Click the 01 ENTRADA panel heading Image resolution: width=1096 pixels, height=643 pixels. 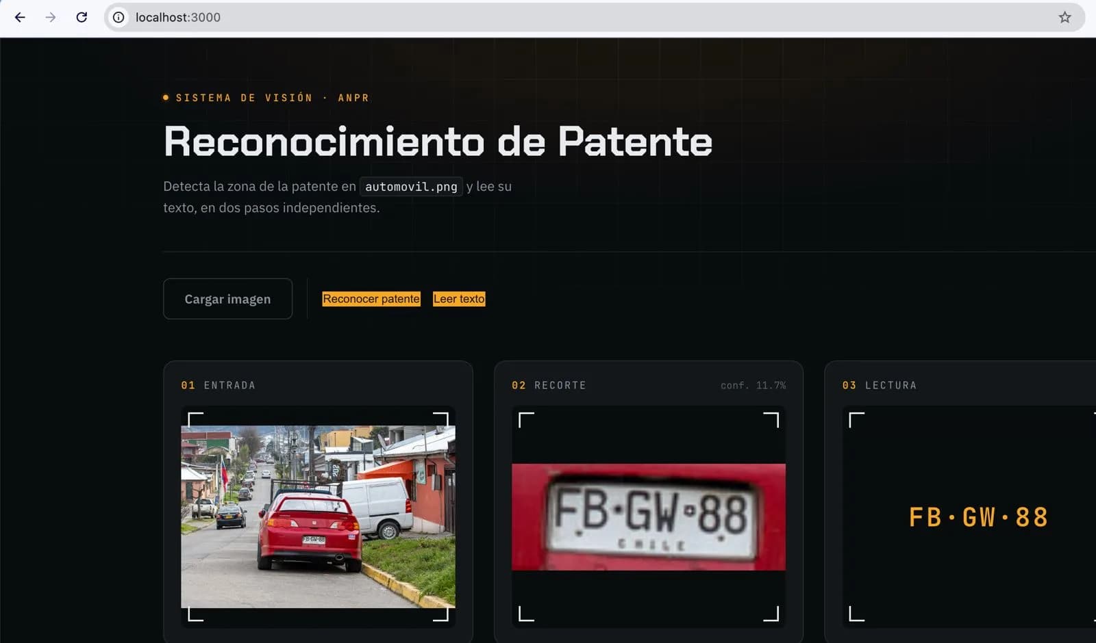[x=219, y=385]
